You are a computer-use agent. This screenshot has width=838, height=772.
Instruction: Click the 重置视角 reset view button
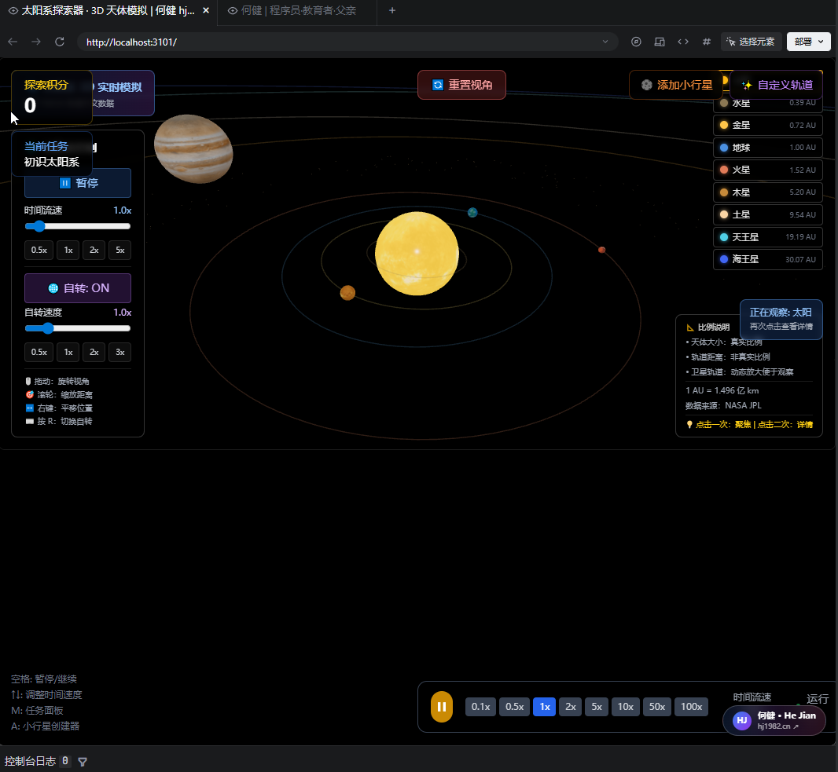[461, 85]
